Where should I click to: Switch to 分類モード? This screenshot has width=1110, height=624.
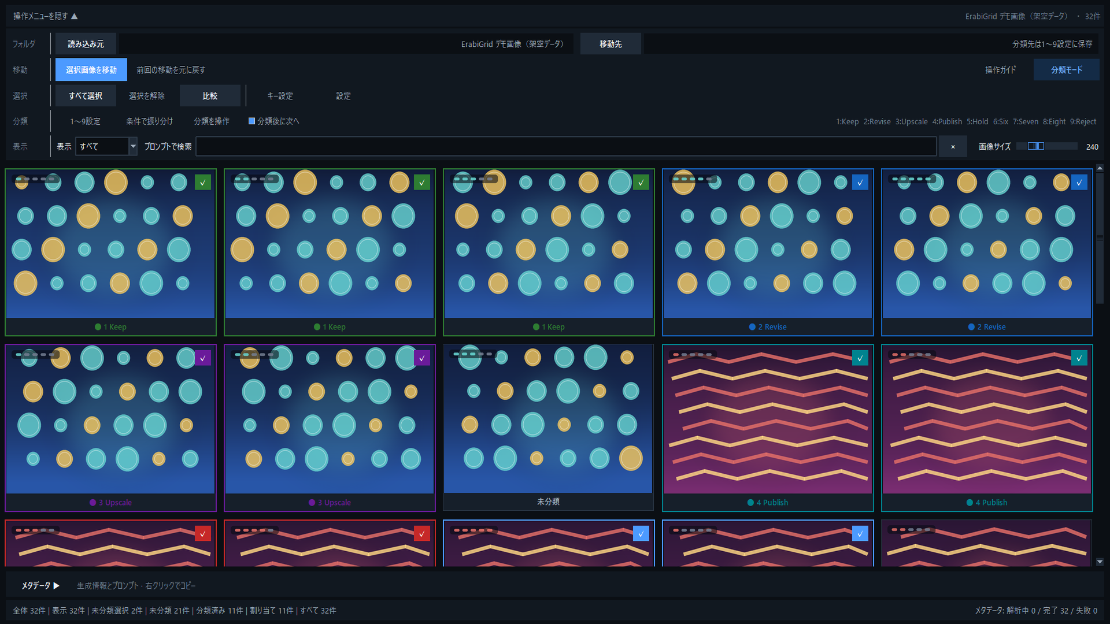(x=1067, y=70)
